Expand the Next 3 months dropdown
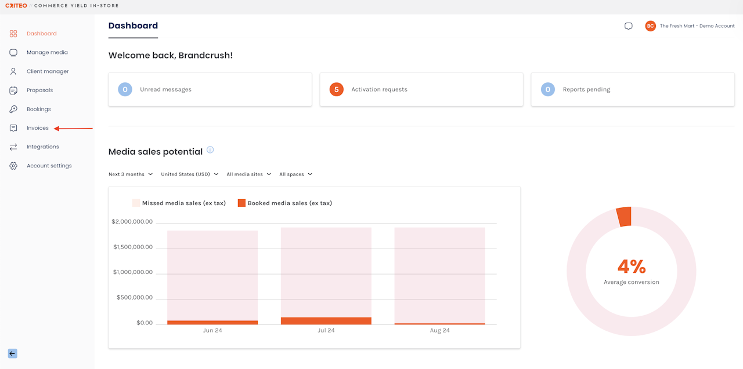 131,174
